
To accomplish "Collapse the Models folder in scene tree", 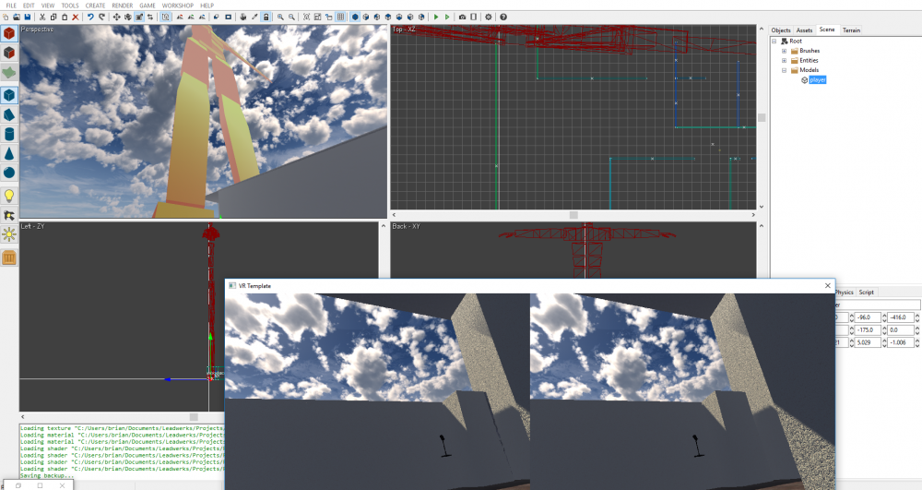I will tap(784, 70).
